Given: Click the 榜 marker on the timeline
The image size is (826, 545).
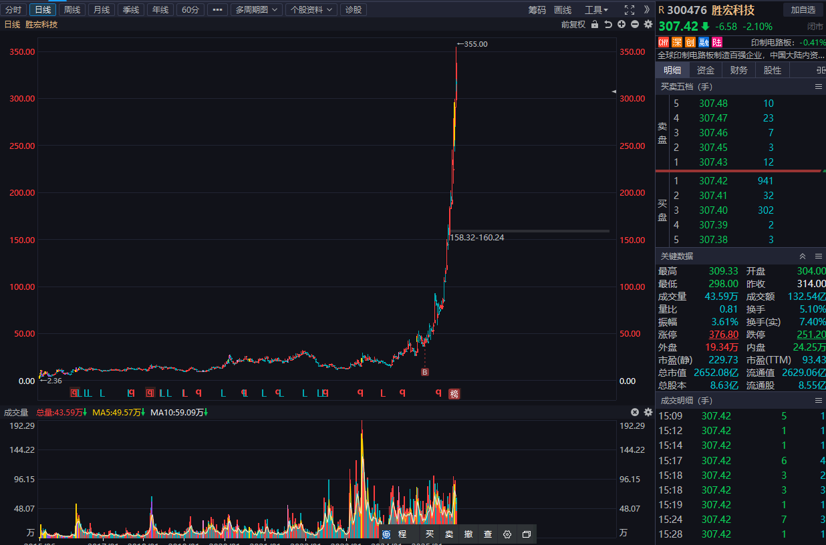Looking at the screenshot, I should tap(454, 393).
